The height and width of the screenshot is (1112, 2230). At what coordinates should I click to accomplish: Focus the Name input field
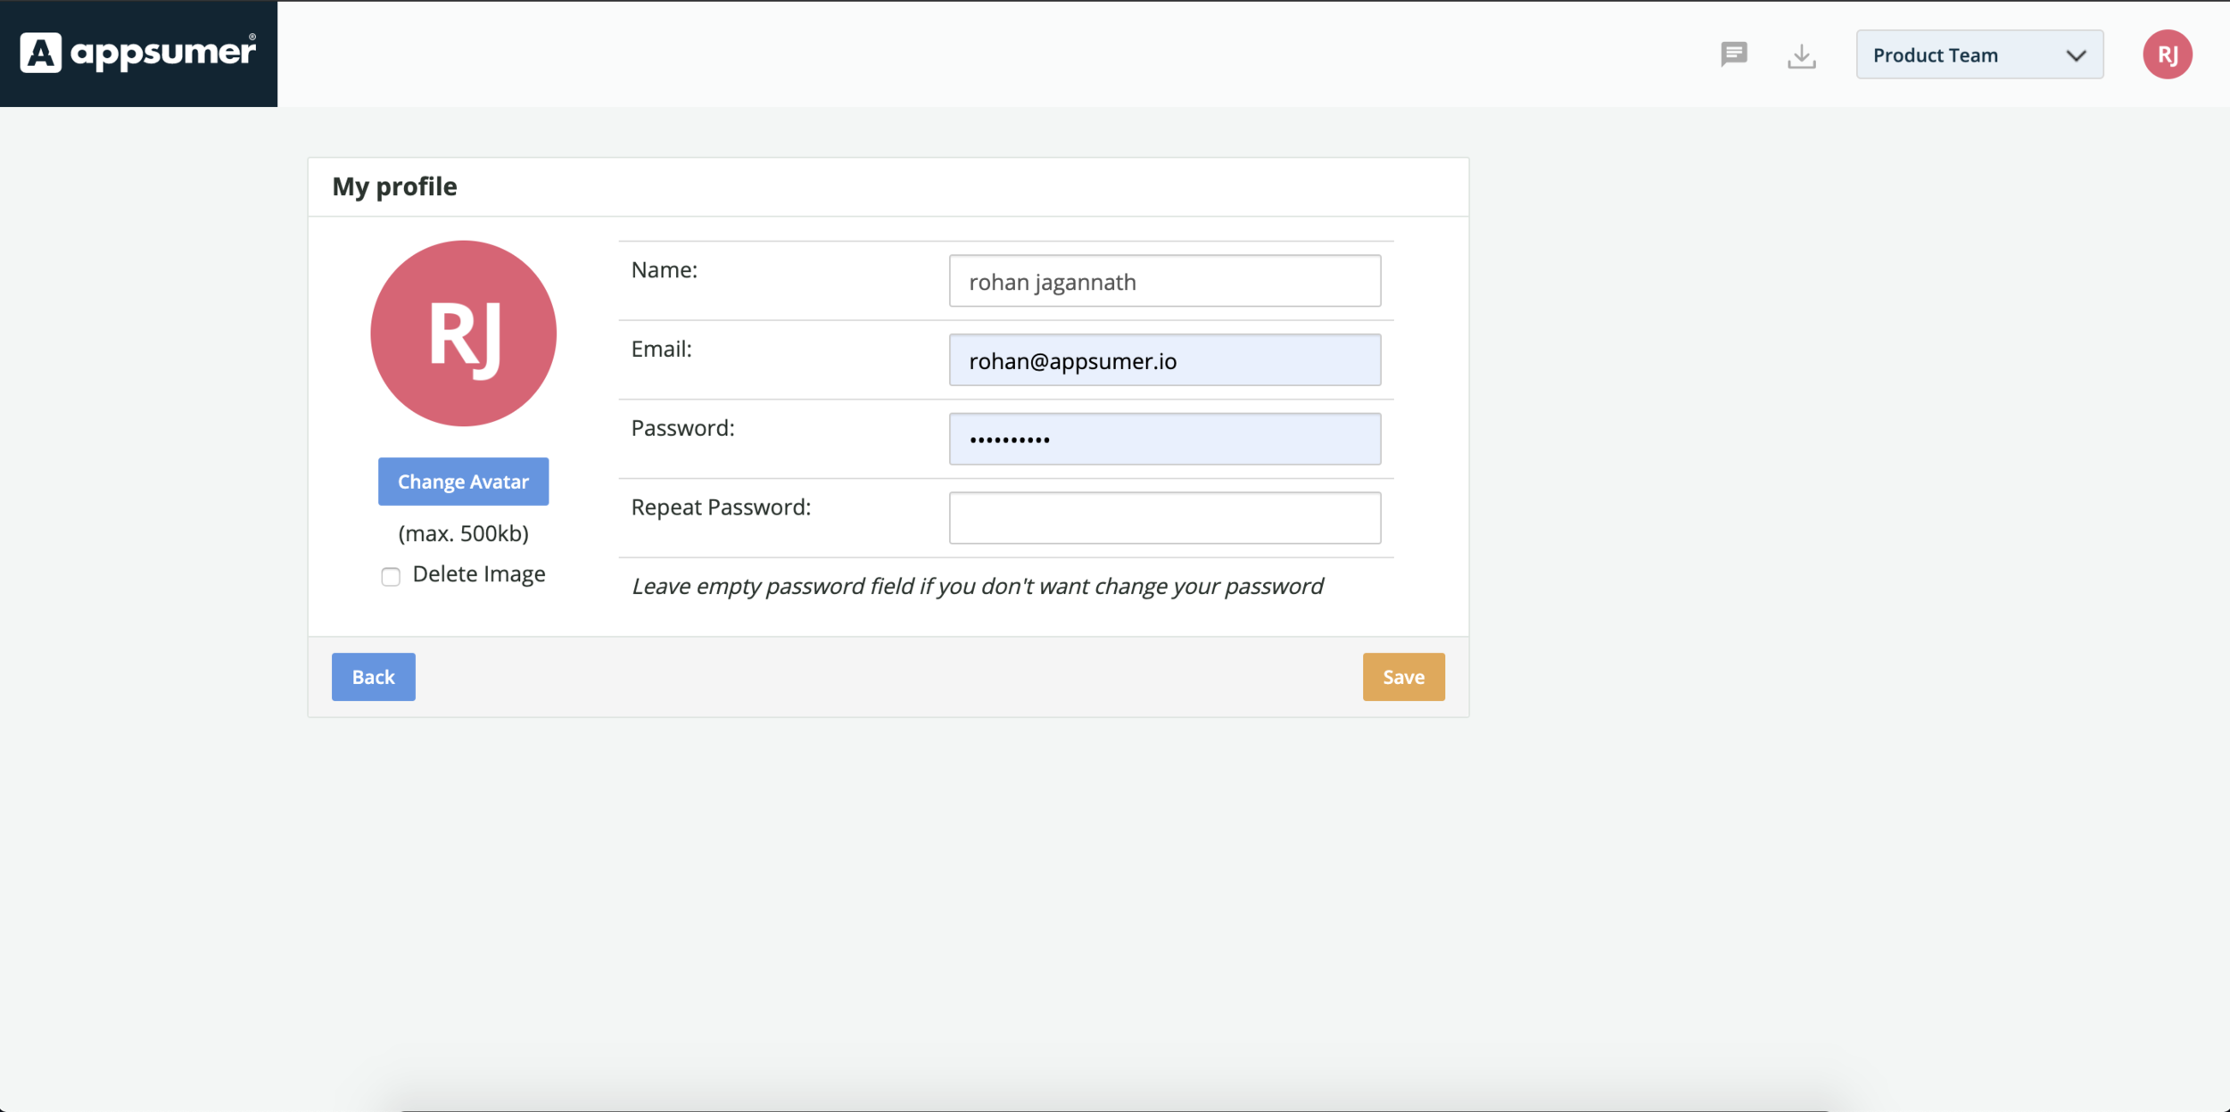(1164, 281)
